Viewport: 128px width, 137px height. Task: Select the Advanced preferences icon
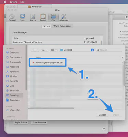[64, 17]
